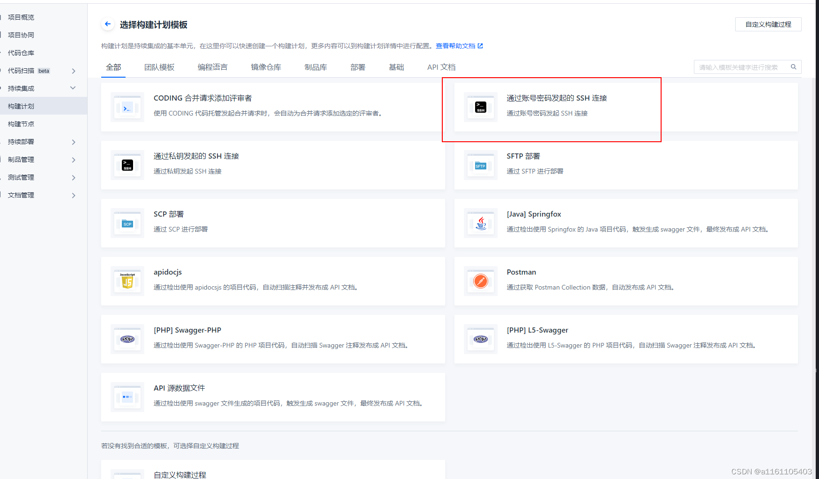Click the apidocjs JavaScript icon
The width and height of the screenshot is (819, 479).
pyautogui.click(x=127, y=281)
